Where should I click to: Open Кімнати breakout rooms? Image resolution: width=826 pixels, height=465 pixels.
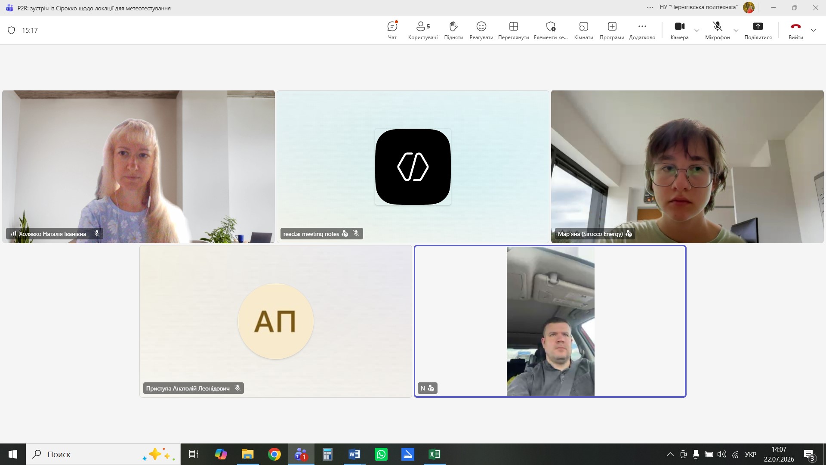[583, 30]
